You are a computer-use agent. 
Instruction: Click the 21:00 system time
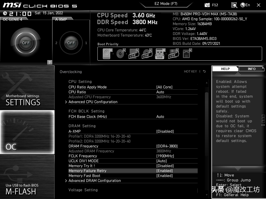pyautogui.click(x=20, y=13)
